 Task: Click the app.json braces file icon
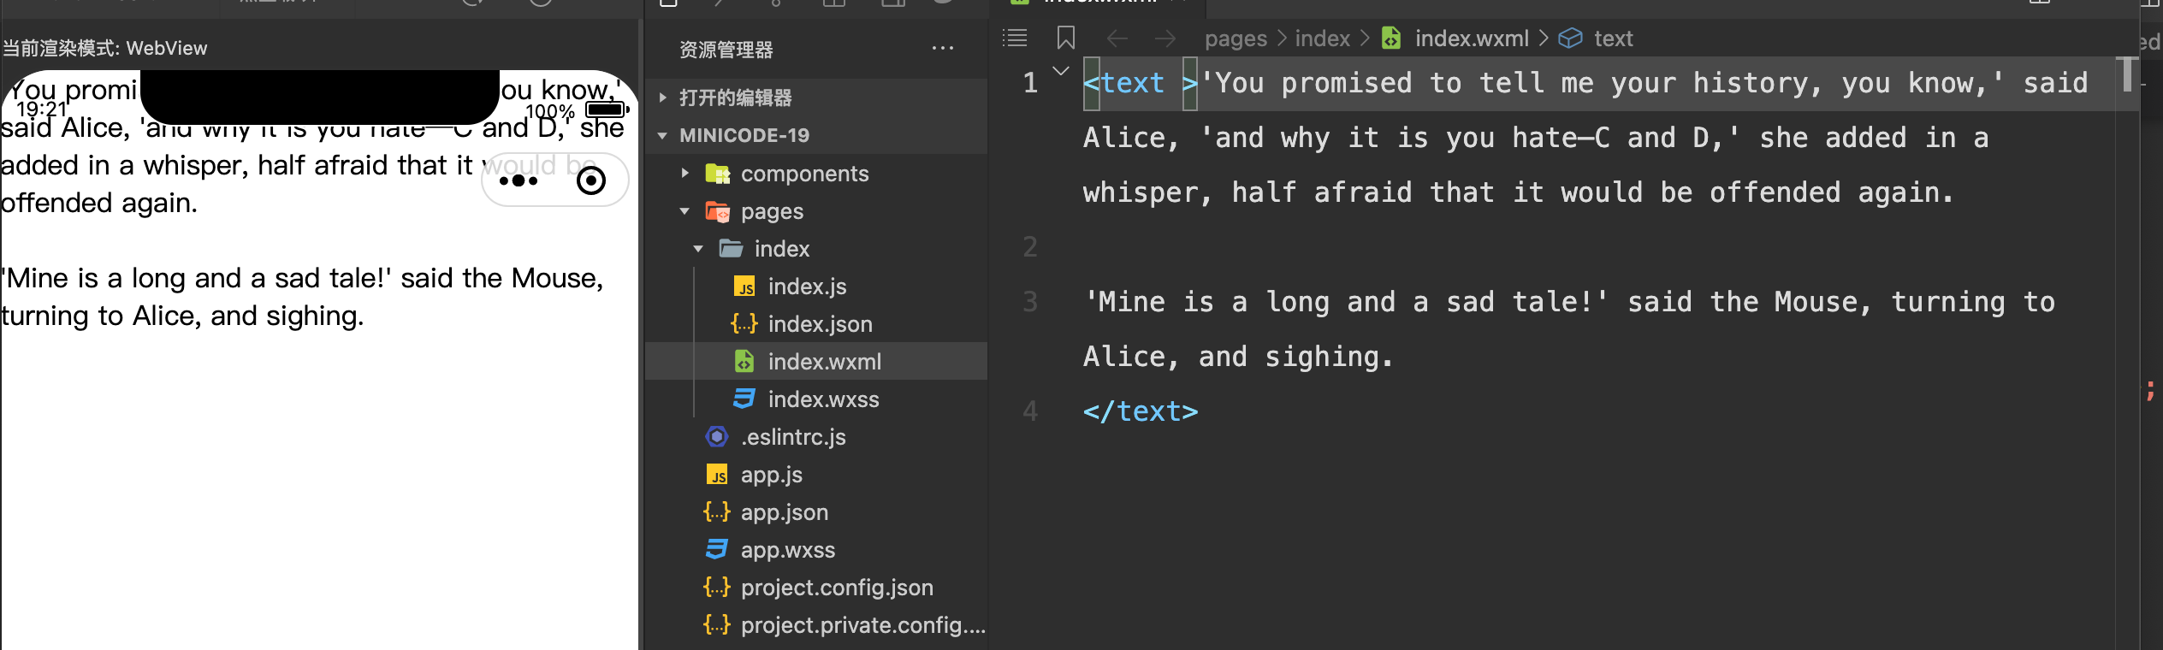click(717, 512)
